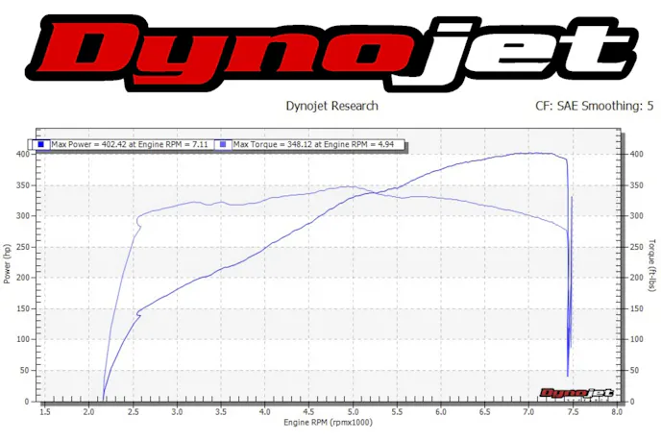Click the Torque (ft-lbs) right axis title
Screen dimensions: 661x441
coord(652,263)
